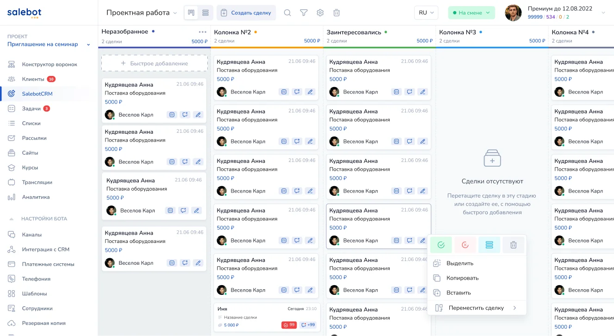Collapse the НАСТРОЙКИ БОТА section

[x=12, y=219]
